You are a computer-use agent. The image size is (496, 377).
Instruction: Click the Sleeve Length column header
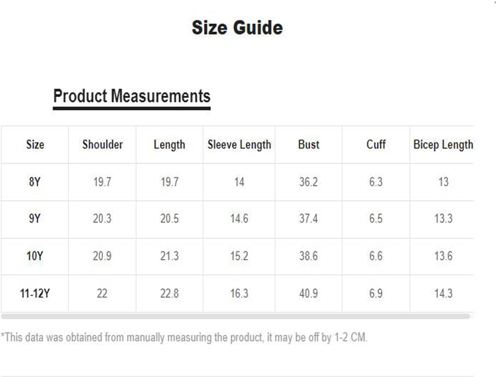click(x=239, y=144)
